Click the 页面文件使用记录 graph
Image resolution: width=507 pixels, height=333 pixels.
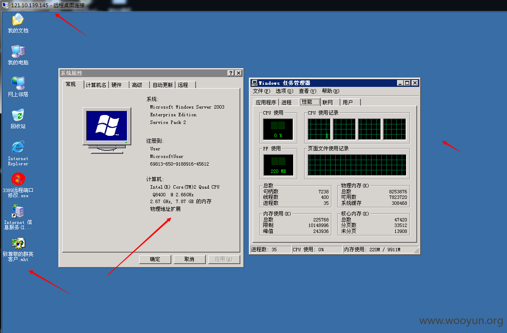[x=357, y=165]
